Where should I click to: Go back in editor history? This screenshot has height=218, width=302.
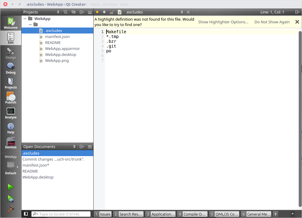[97, 12]
